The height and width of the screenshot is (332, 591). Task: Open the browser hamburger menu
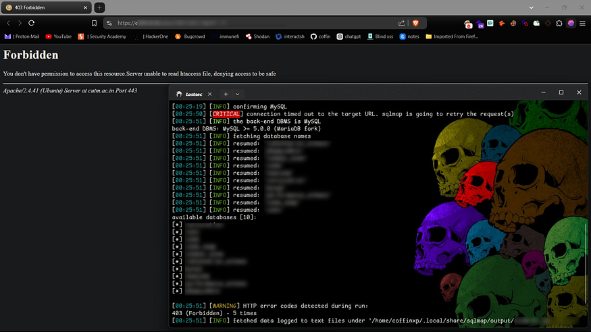pyautogui.click(x=582, y=23)
